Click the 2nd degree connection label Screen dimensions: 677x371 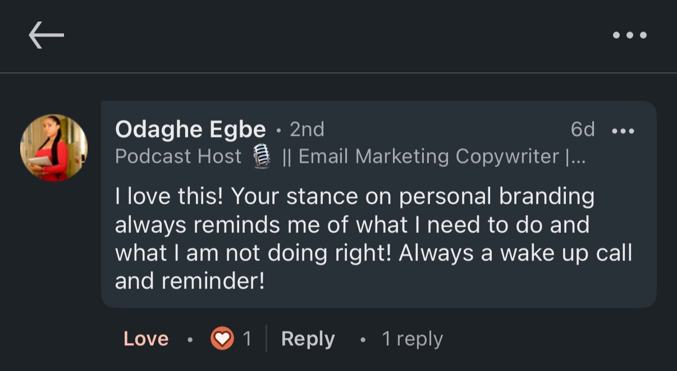[x=307, y=130]
